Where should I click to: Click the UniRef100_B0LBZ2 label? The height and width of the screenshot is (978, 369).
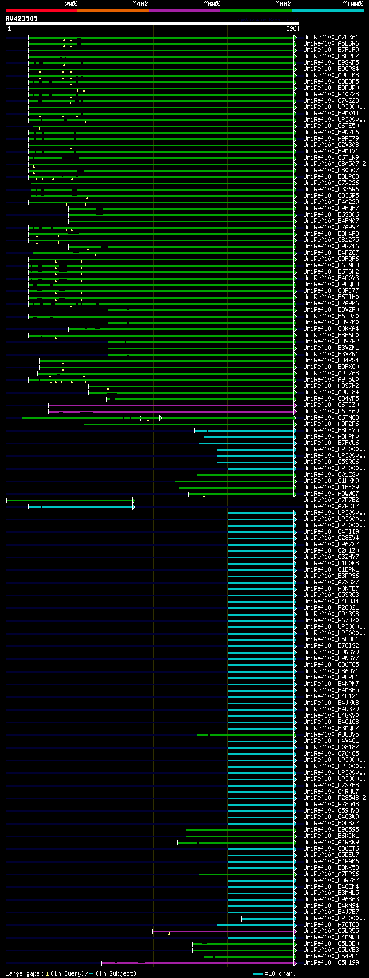click(331, 824)
